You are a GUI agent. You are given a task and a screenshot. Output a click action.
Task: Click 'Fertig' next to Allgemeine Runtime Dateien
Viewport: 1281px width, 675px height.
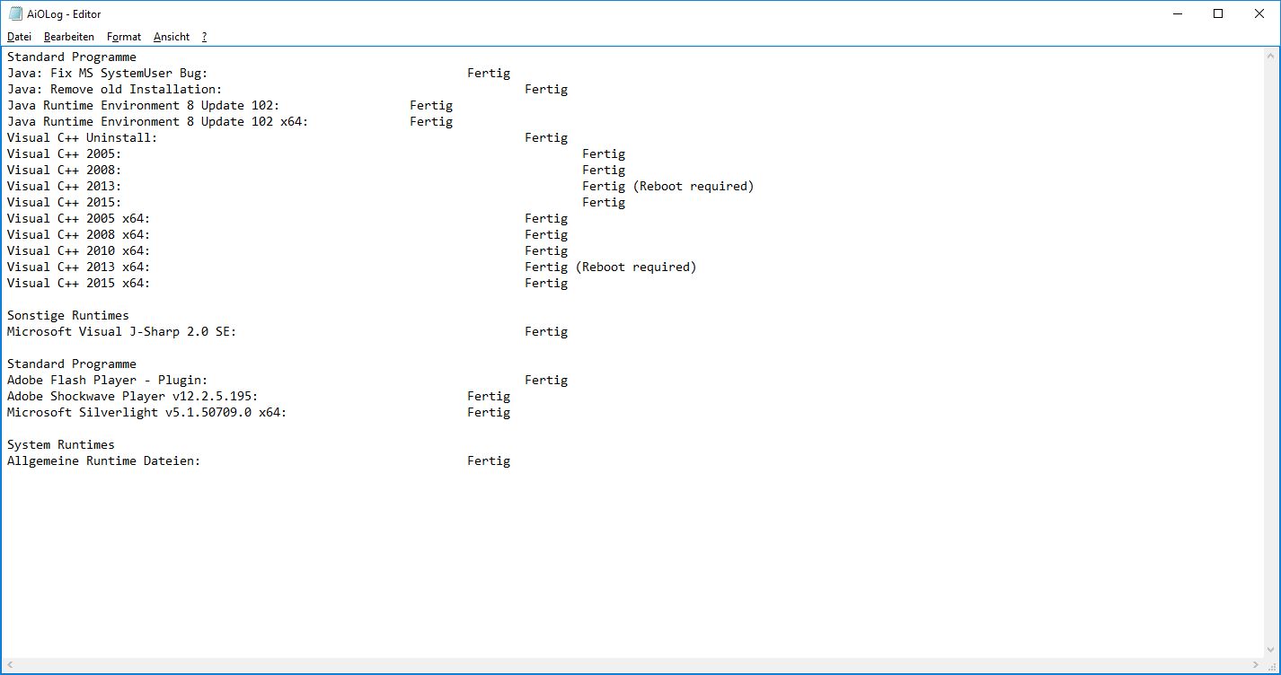489,461
